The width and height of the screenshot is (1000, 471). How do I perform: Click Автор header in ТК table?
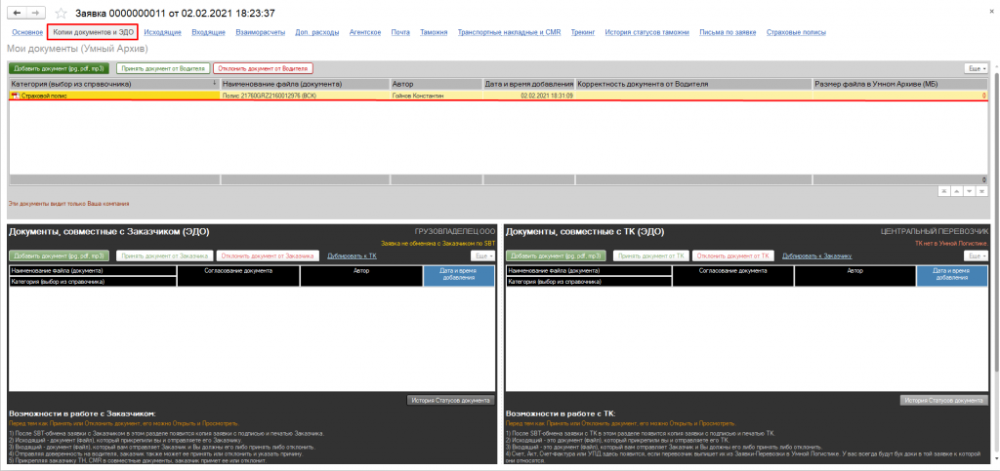[x=855, y=275]
